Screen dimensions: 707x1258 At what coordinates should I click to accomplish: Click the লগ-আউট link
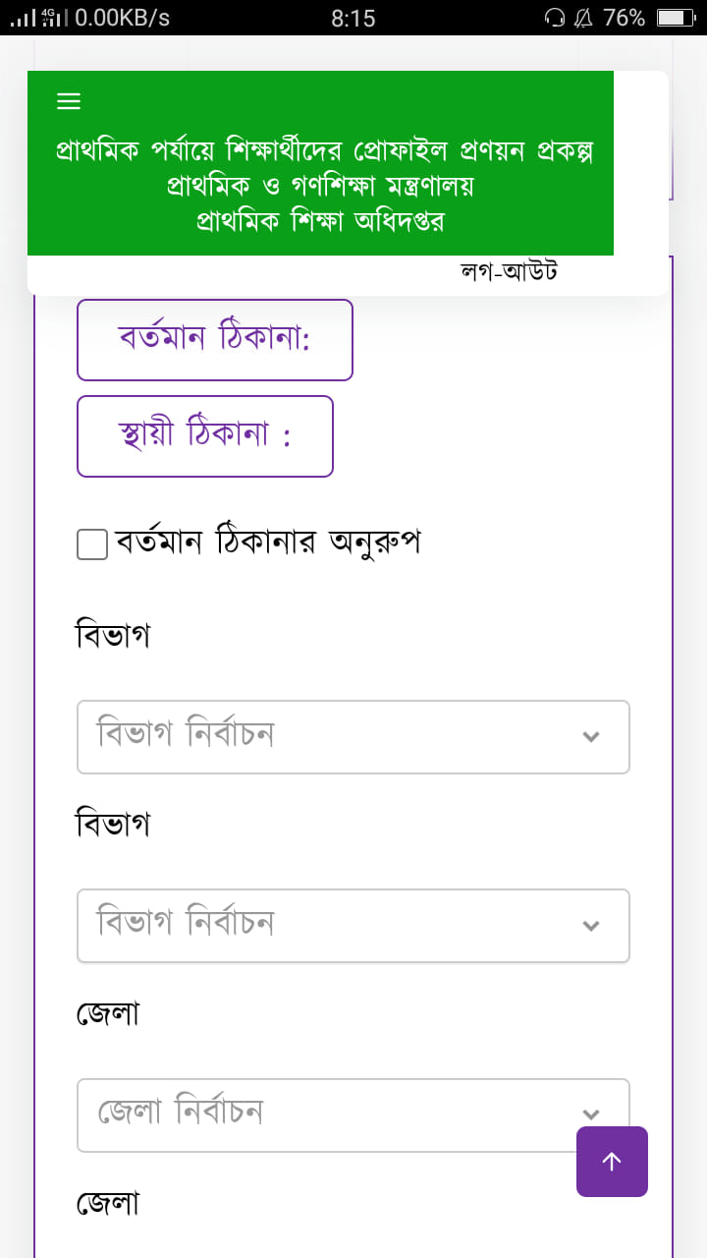click(509, 272)
